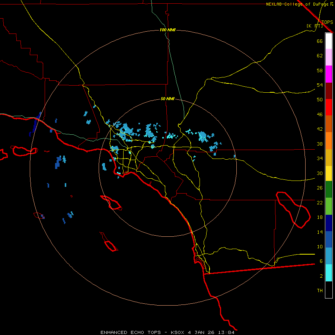Click the '54' scale value
The height and width of the screenshot is (335, 335).
coord(320,85)
